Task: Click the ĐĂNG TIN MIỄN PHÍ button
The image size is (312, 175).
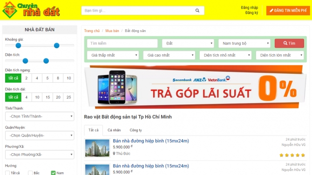Action: coord(288,11)
